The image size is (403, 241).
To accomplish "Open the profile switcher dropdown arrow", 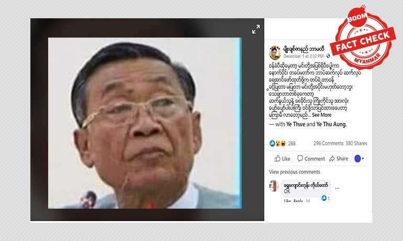I will pos(363,159).
